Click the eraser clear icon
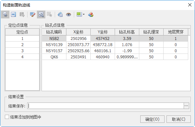Image resolution: width=195 pixels, height=127 pixels. click(91, 15)
